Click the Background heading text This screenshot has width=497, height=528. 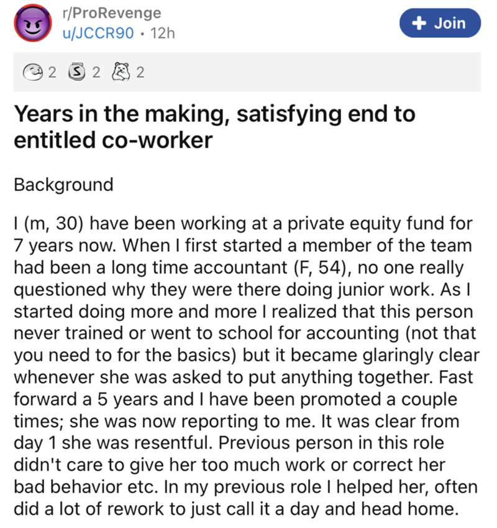[63, 185]
